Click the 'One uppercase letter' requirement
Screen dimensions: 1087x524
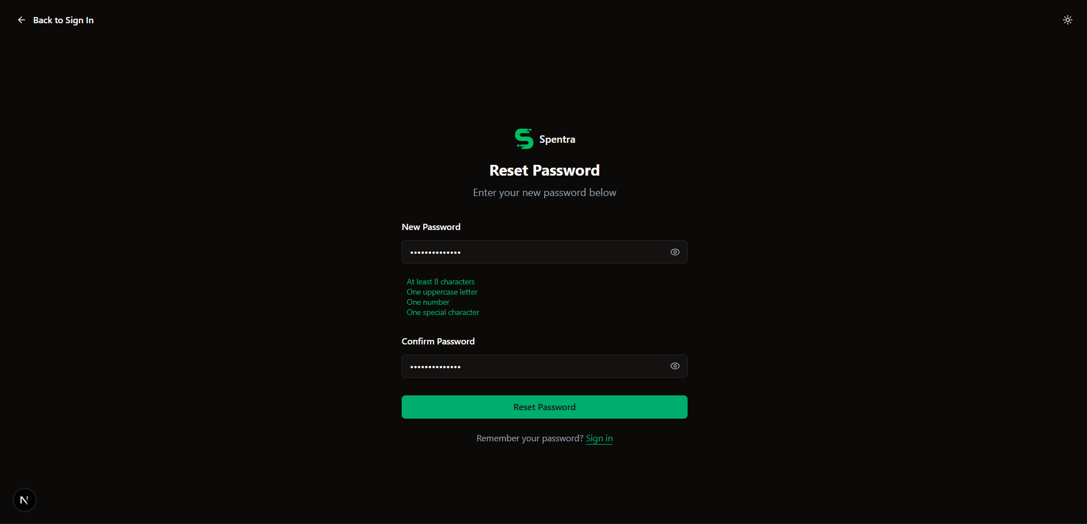pos(442,292)
